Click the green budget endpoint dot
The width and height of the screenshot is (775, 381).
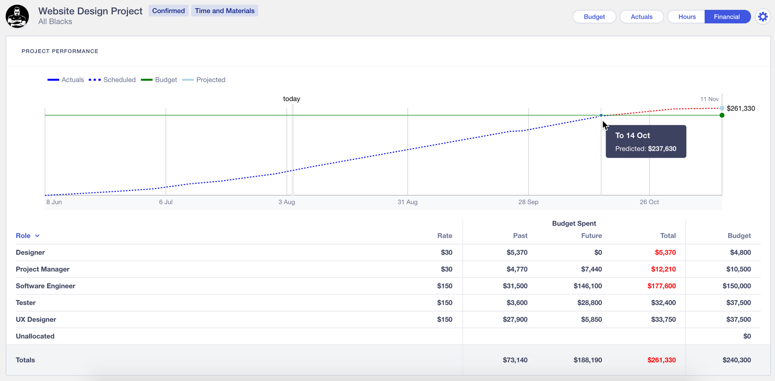pyautogui.click(x=722, y=115)
